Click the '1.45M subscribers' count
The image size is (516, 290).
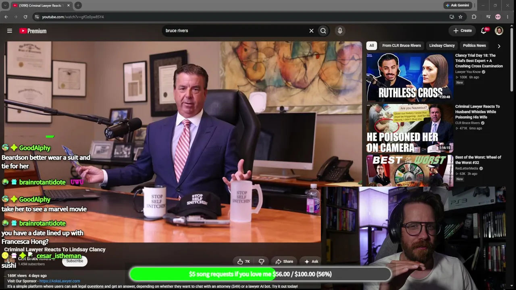tap(31, 264)
